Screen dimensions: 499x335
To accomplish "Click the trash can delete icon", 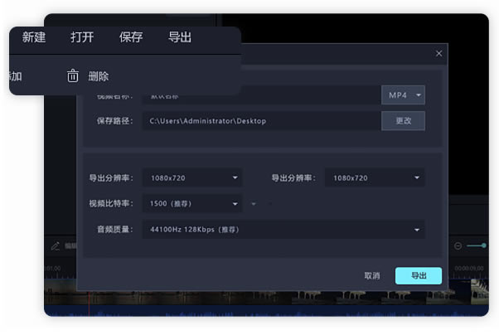I will tap(73, 76).
